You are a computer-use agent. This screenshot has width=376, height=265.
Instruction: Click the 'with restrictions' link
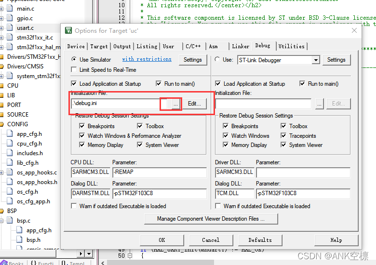tap(147, 59)
